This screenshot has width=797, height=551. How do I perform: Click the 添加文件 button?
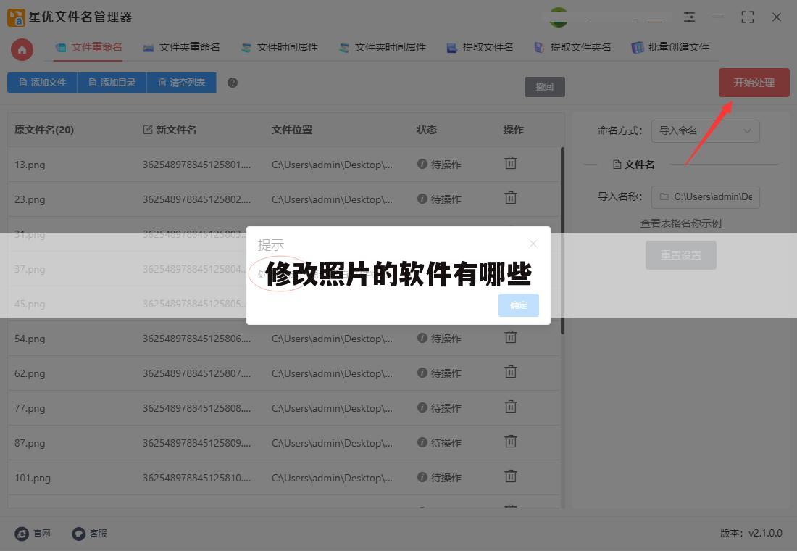pyautogui.click(x=42, y=83)
